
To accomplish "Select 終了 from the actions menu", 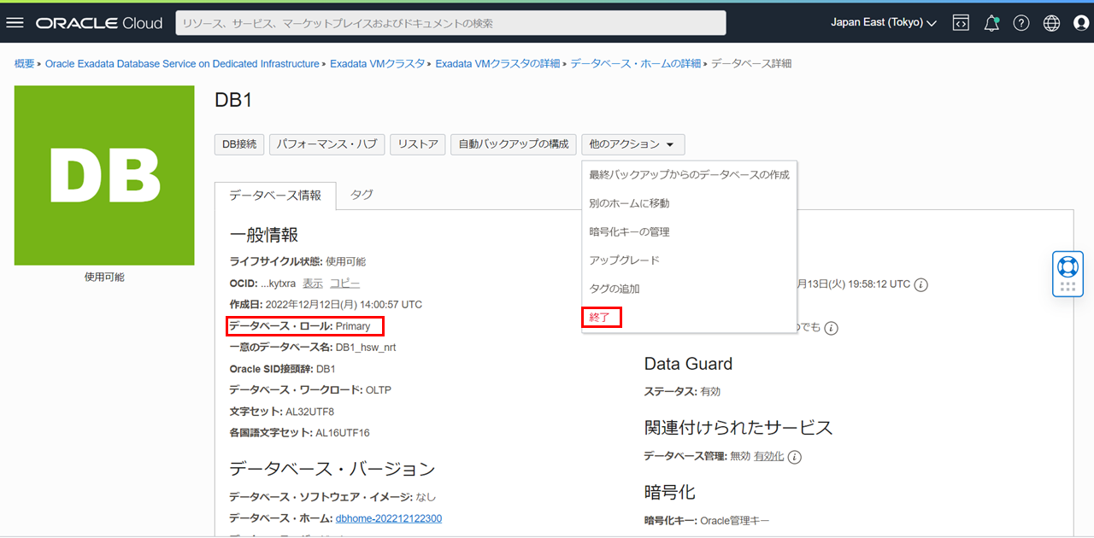I will click(601, 317).
